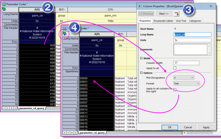
Task: Open the column format settings icon next to Next
Action: (x=176, y=14)
